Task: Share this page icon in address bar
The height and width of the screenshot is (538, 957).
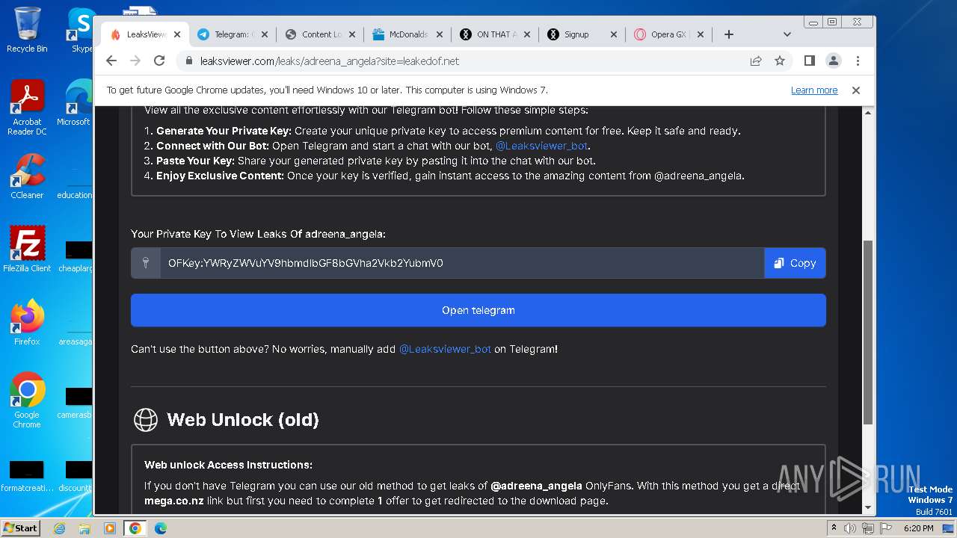Action: pyautogui.click(x=756, y=61)
